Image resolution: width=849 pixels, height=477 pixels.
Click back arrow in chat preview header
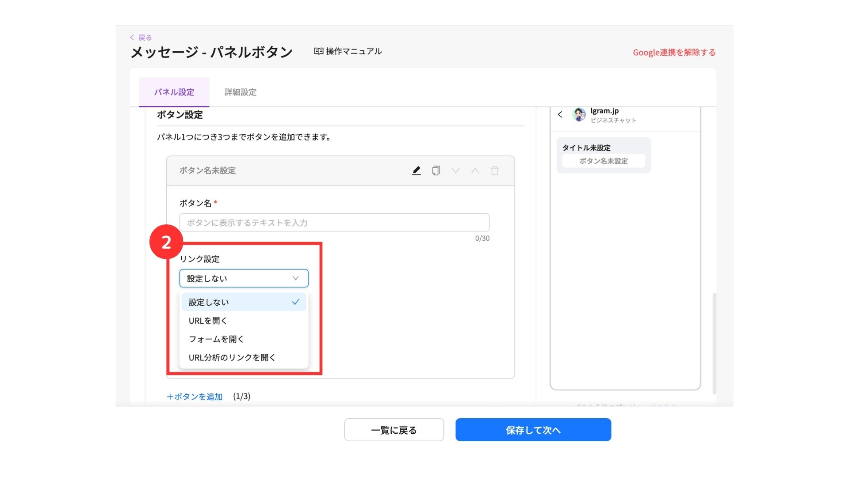pyautogui.click(x=560, y=114)
